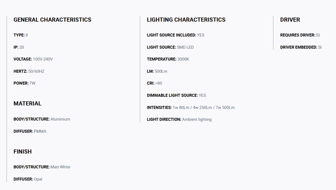Image resolution: width=336 pixels, height=190 pixels.
Task: Click the IP 20 specification
Action: click(x=19, y=47)
